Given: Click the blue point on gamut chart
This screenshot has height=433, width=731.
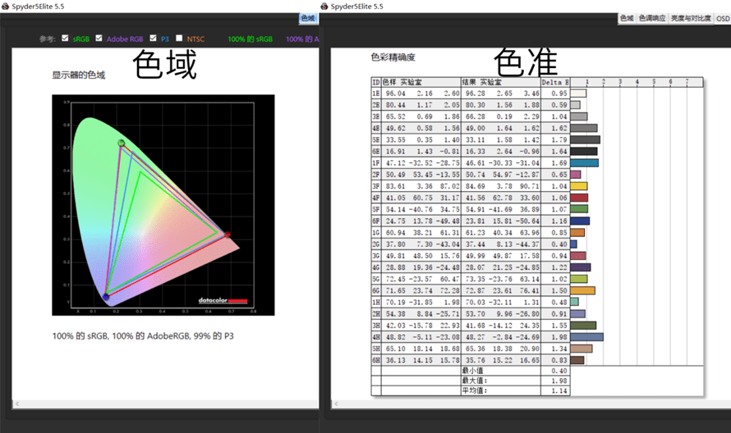Looking at the screenshot, I should [106, 297].
